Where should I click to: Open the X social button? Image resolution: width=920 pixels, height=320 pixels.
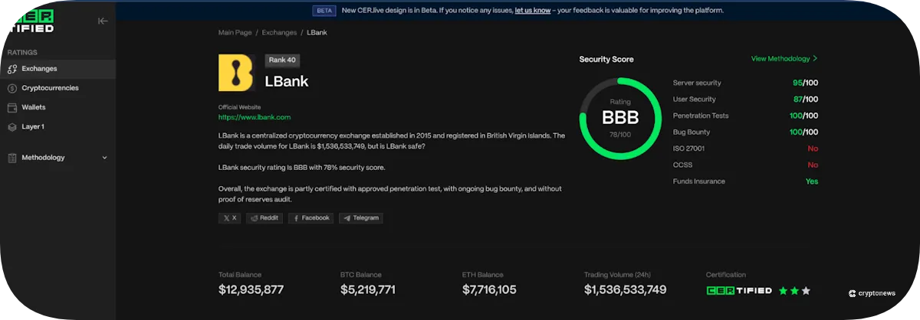point(229,218)
